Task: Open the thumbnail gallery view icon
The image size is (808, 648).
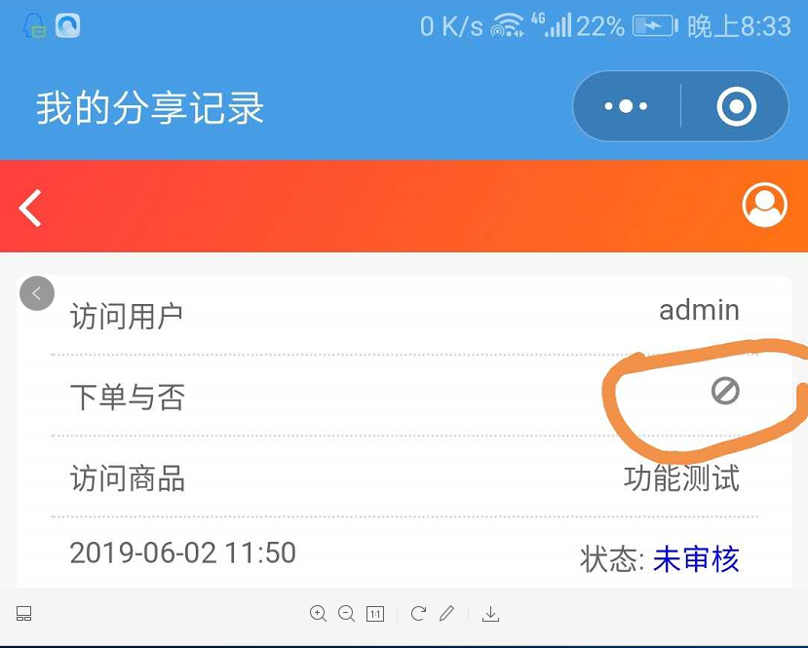Action: tap(23, 614)
